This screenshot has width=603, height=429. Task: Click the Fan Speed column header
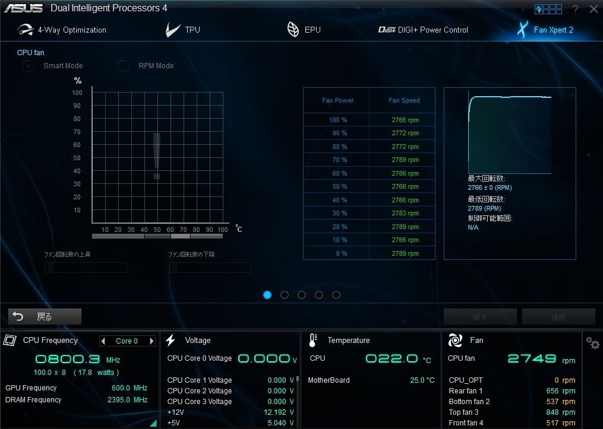click(404, 100)
